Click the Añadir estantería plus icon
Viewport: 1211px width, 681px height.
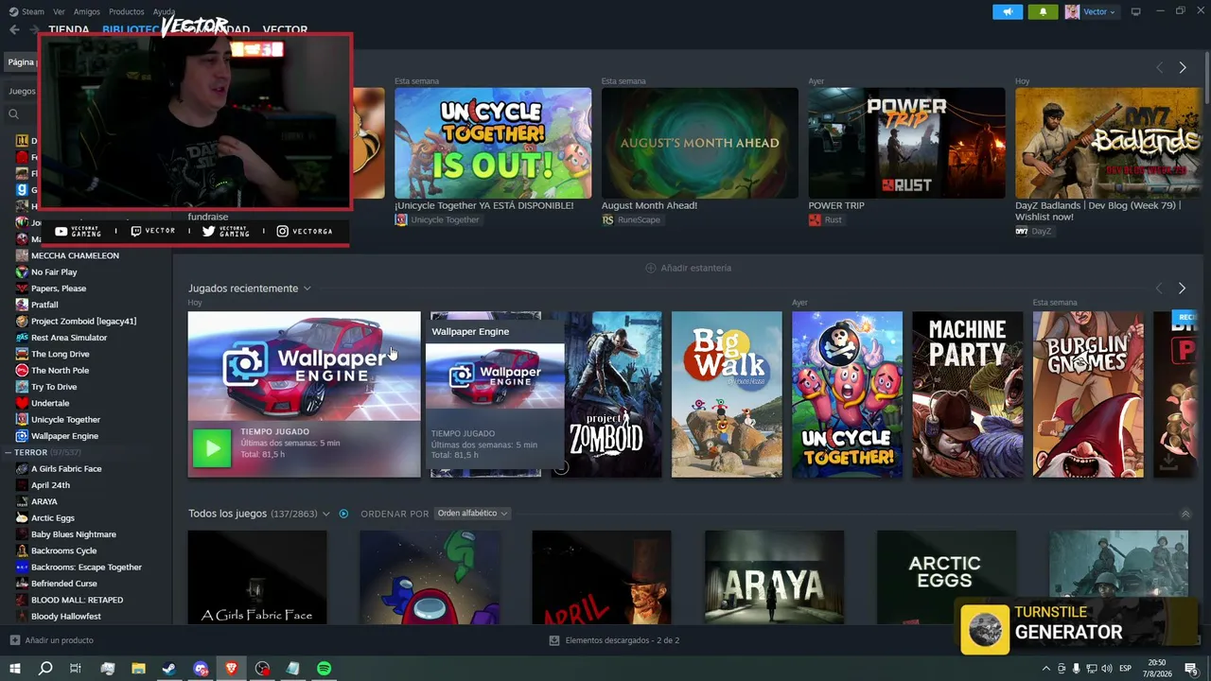[x=650, y=268]
